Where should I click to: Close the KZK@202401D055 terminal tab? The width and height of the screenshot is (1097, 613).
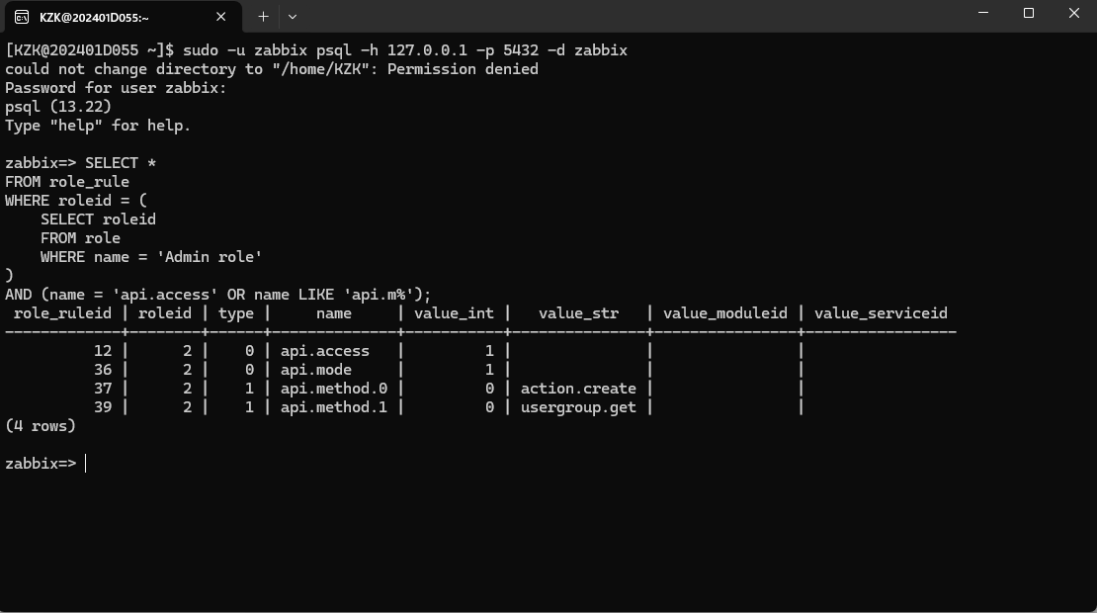tap(221, 17)
